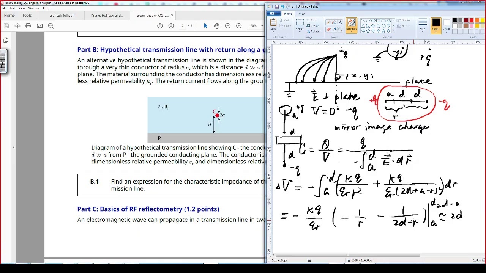Select the Text tool in Paint
486x273 pixels.
coord(340,22)
